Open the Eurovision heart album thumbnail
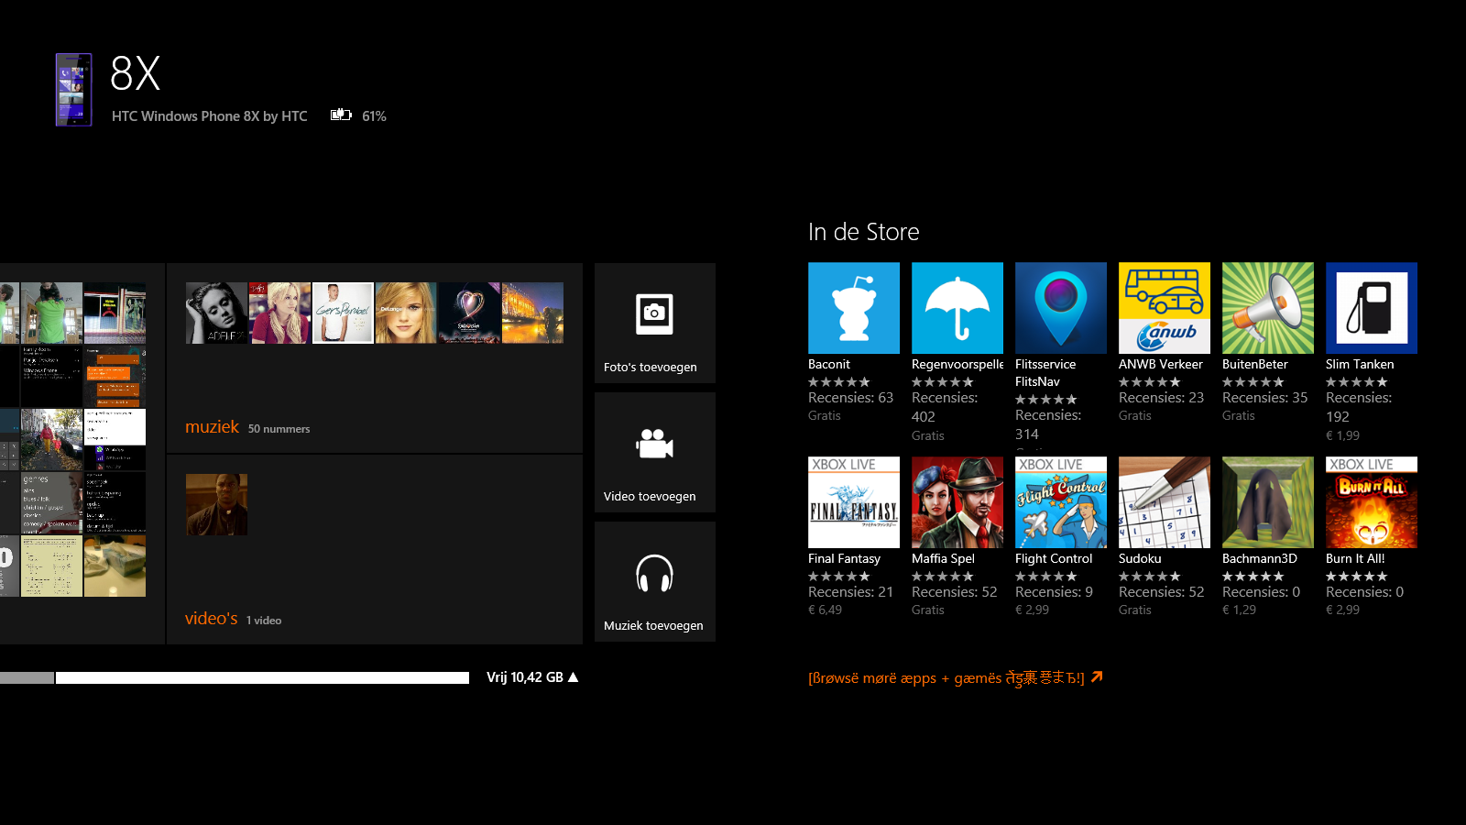This screenshot has width=1466, height=825. coord(469,313)
